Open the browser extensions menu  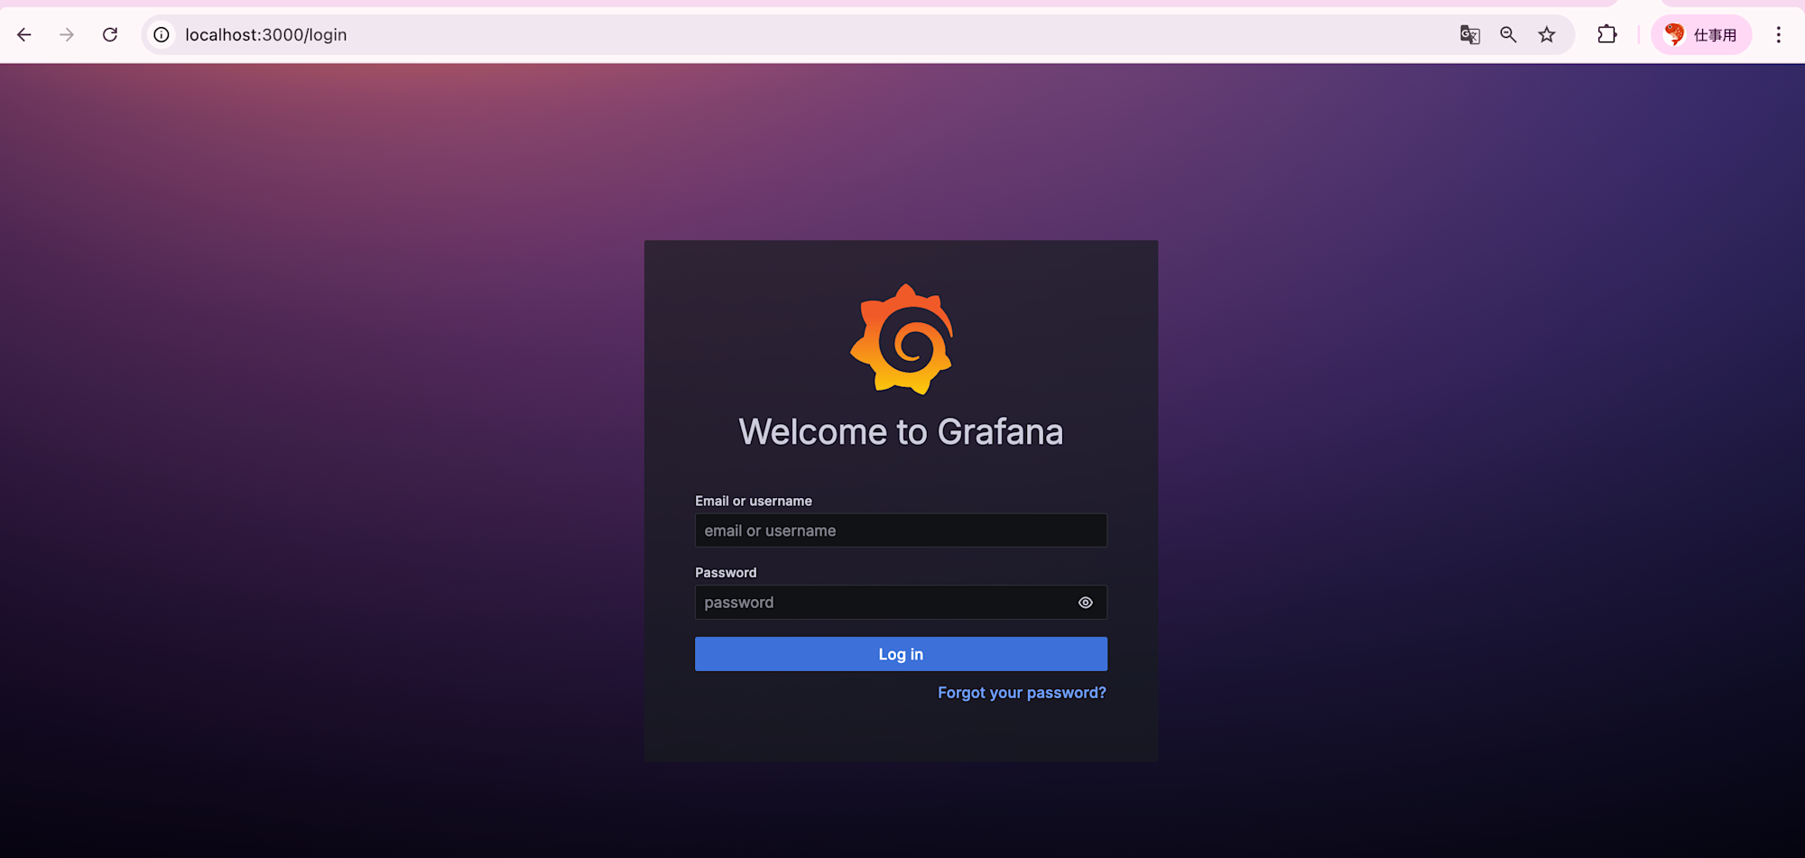(1607, 35)
